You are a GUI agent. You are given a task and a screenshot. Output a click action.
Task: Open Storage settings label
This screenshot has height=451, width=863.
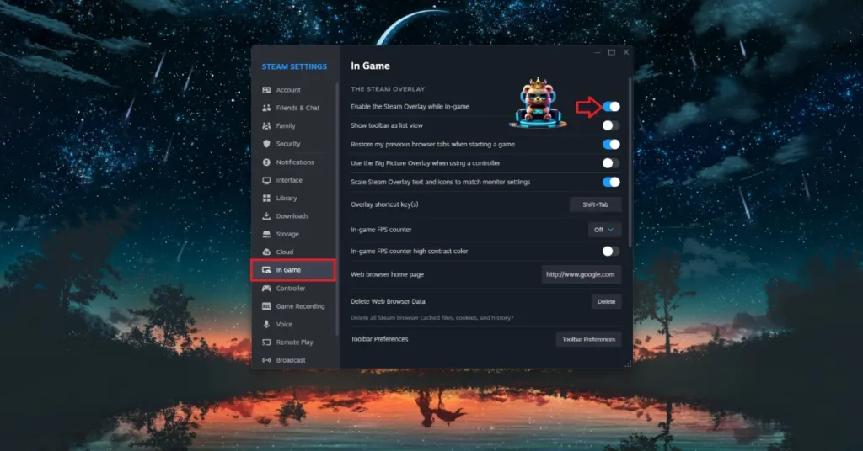click(x=287, y=234)
